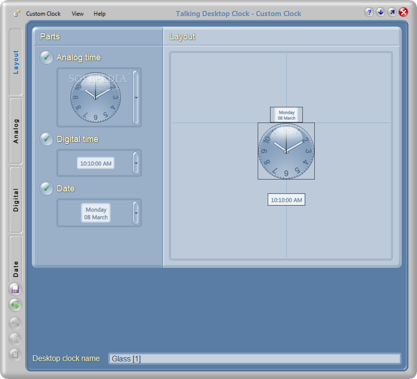Click the Desktop clock name field
This screenshot has height=379, width=417.
[x=254, y=359]
